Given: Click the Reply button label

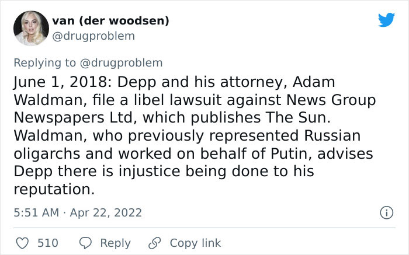Looking at the screenshot, I should coord(115,243).
